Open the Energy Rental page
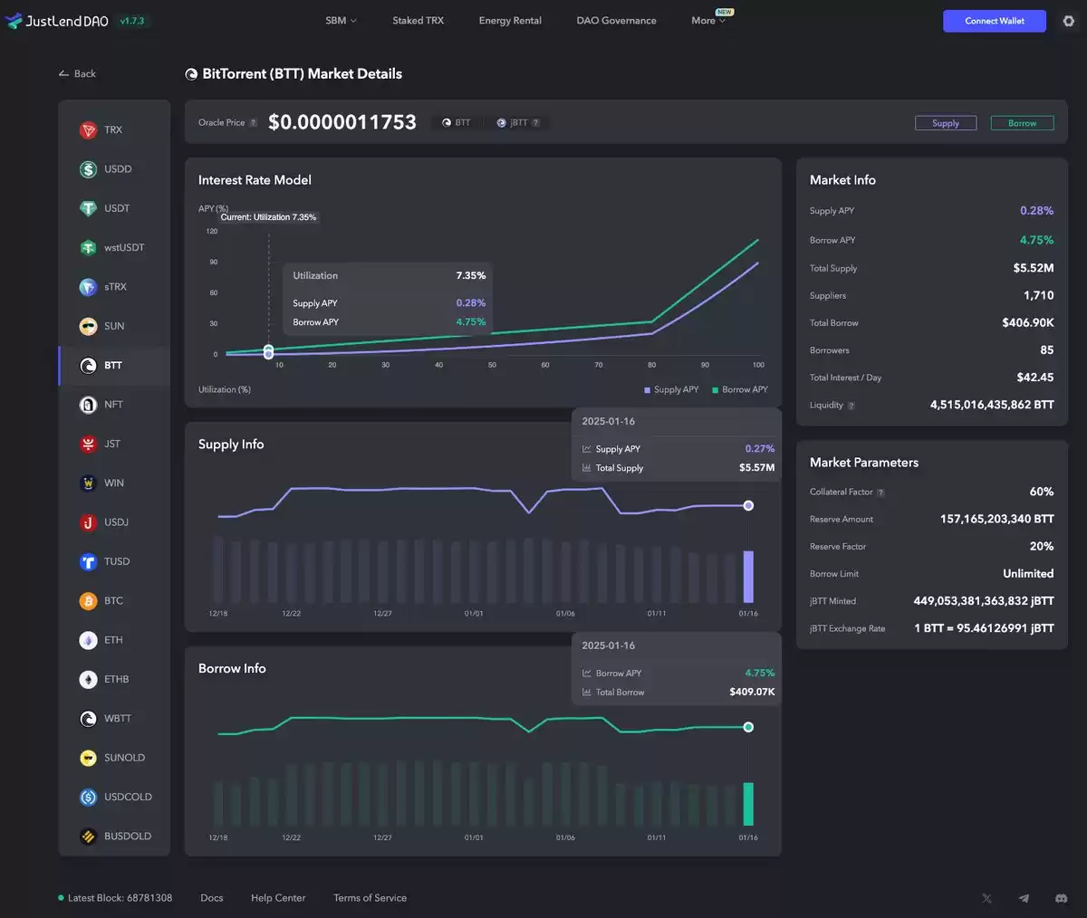This screenshot has height=918, width=1087. 510,21
